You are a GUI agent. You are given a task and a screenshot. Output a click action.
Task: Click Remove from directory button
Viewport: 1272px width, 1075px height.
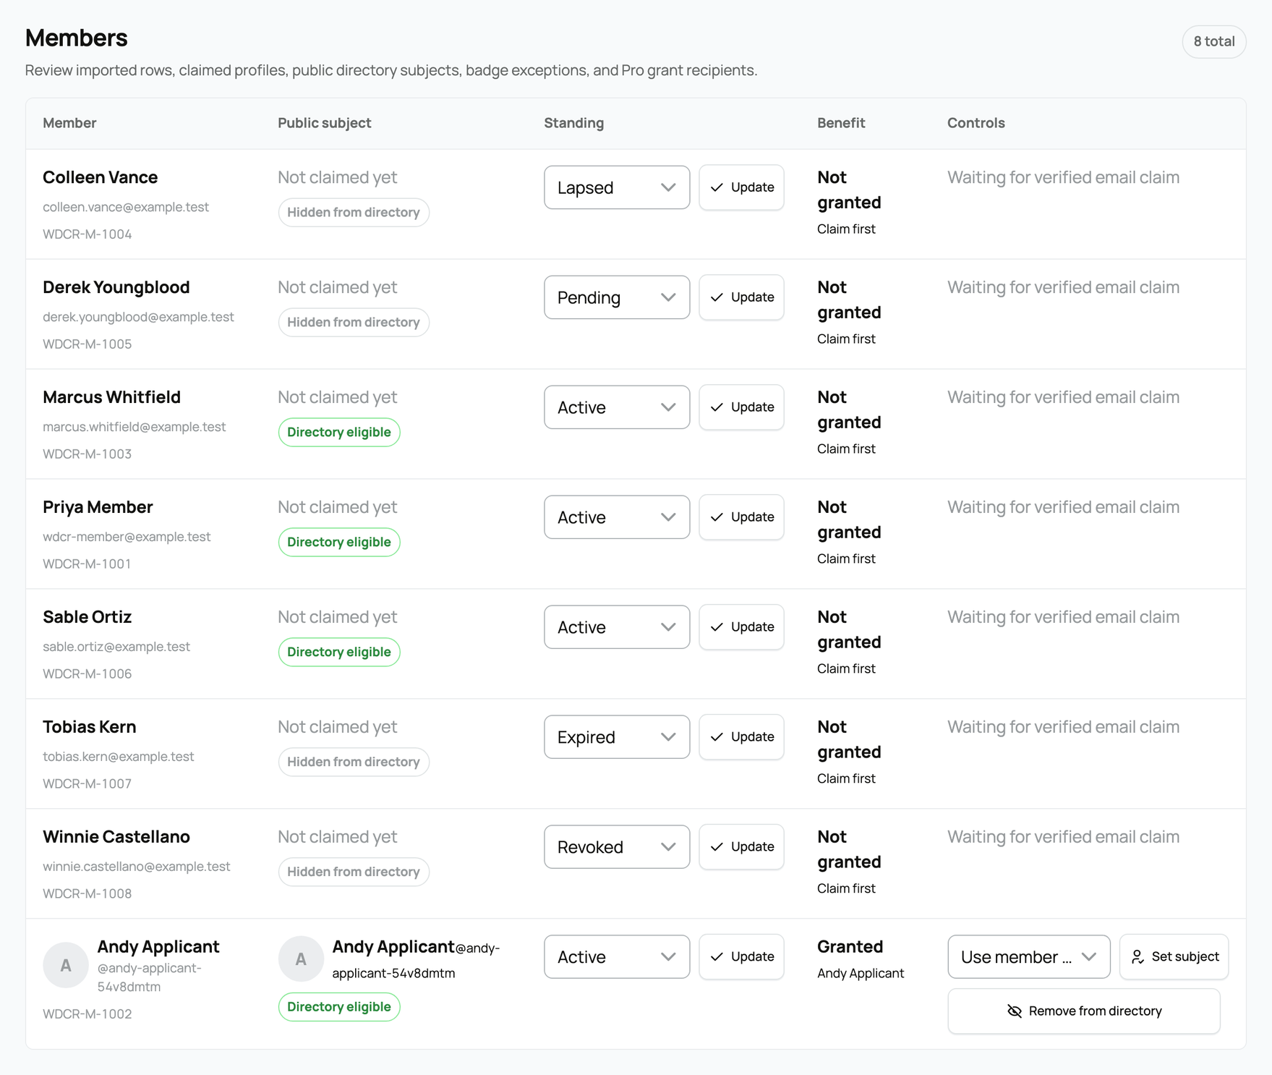click(x=1084, y=1011)
